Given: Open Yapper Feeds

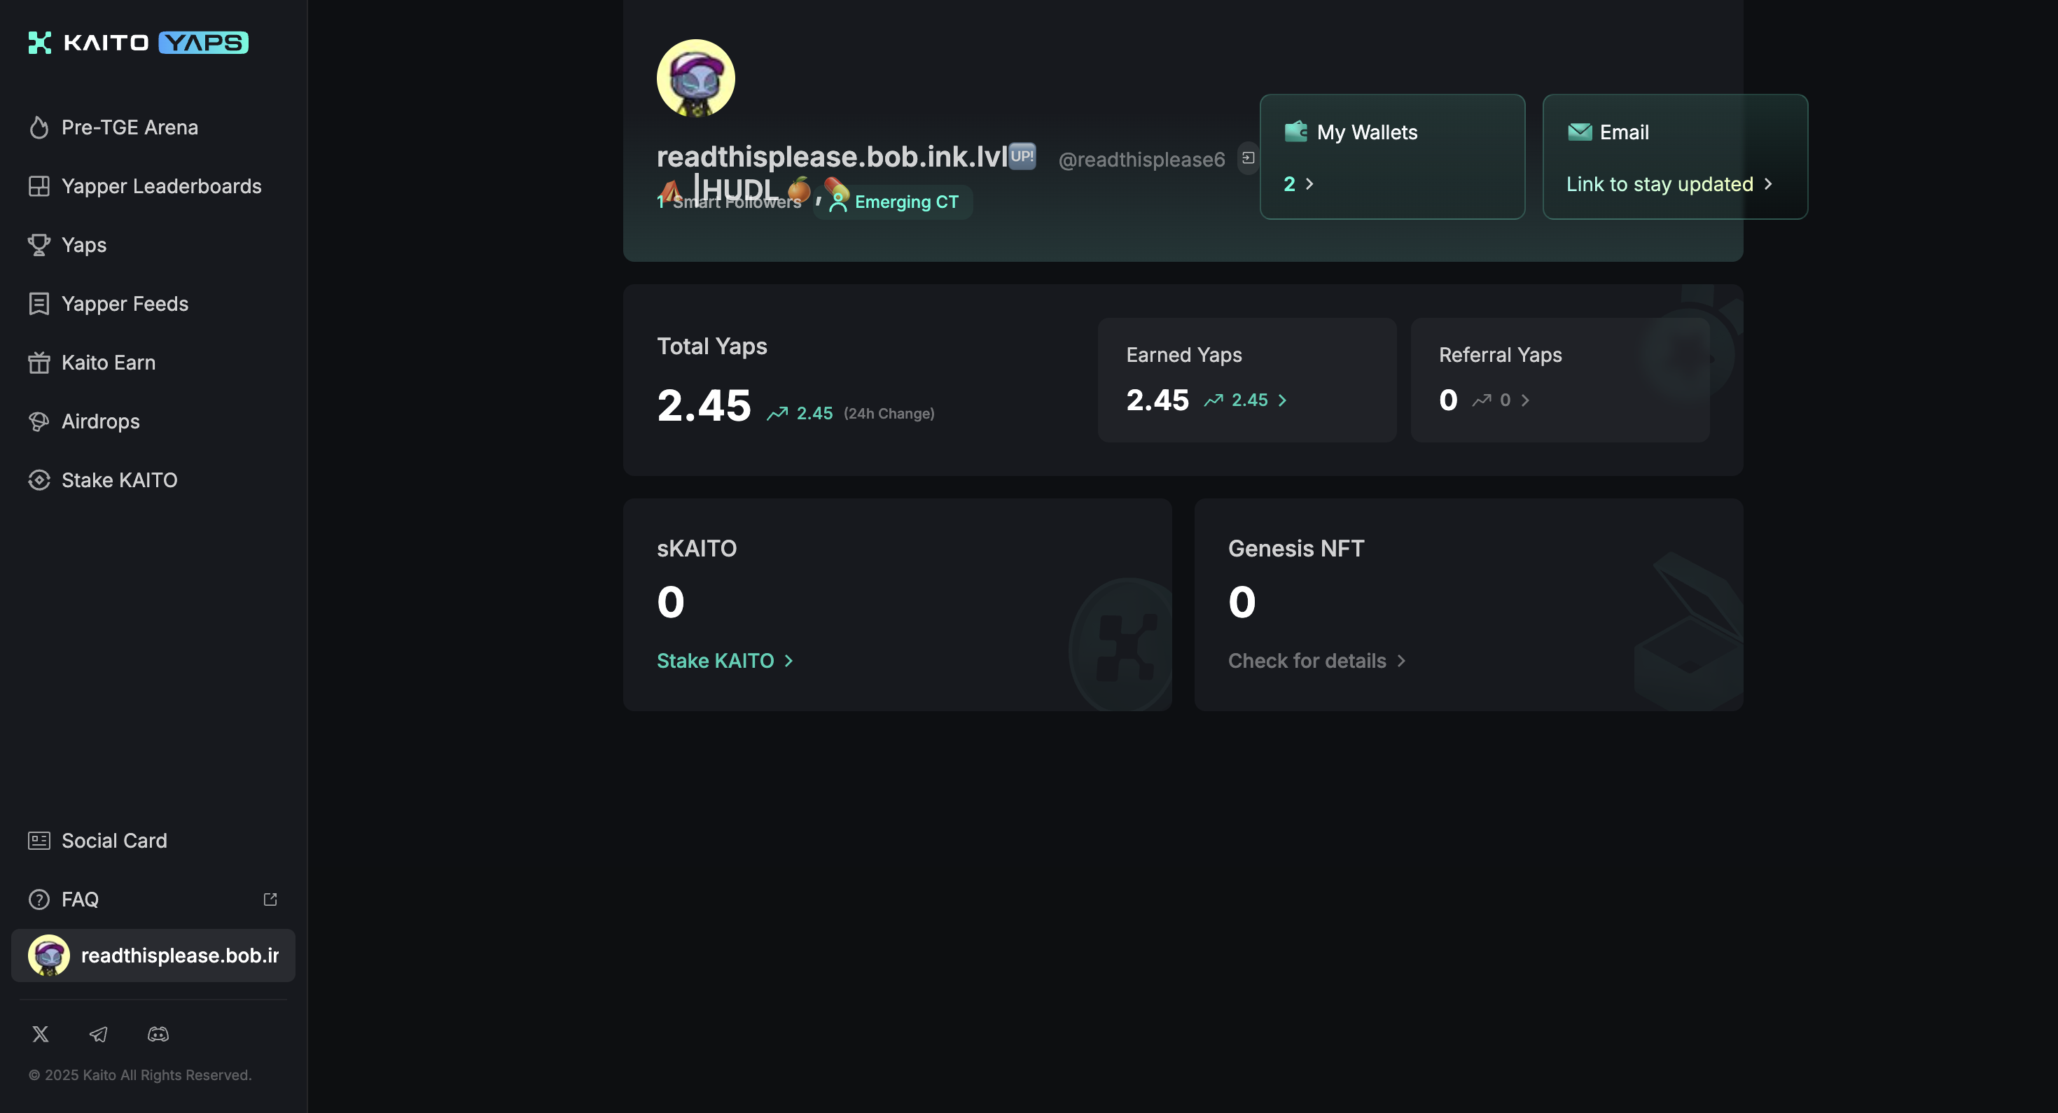Looking at the screenshot, I should [153, 303].
